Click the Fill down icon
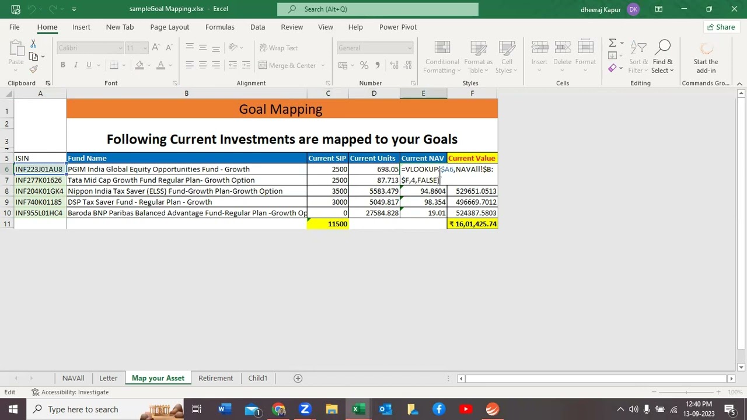 [612, 55]
